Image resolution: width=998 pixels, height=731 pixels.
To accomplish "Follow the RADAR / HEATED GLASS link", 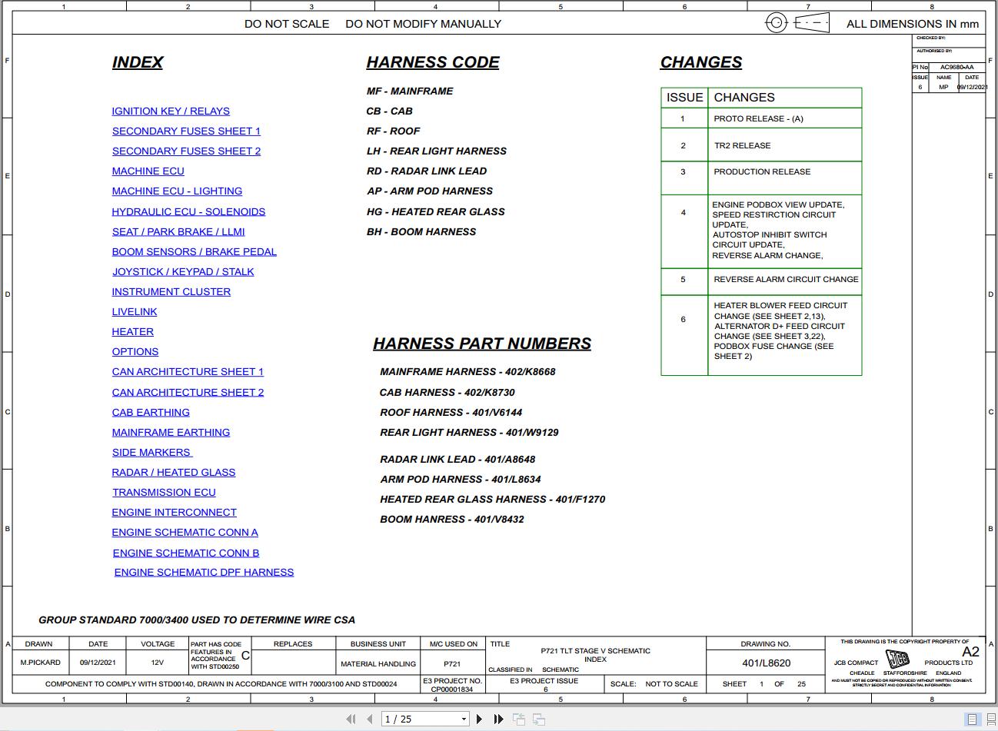I will click(174, 472).
